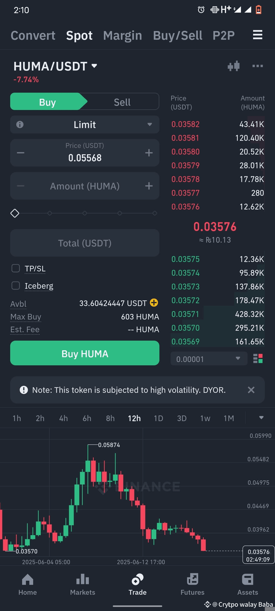Screen dimensions: 275x611
Task: Enable the TP/SL checkbox
Action: [16, 268]
